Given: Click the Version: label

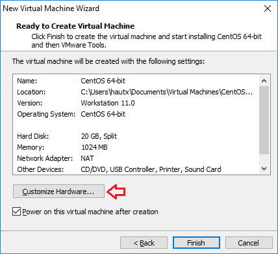Looking at the screenshot, I should 30,103.
